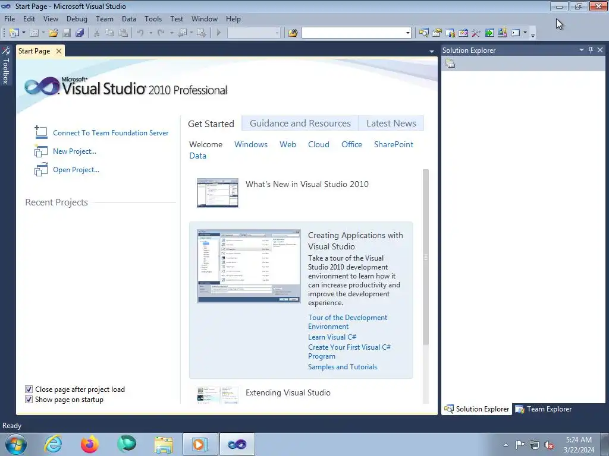Expand the Other Windows dropdown arrow

pyautogui.click(x=525, y=33)
